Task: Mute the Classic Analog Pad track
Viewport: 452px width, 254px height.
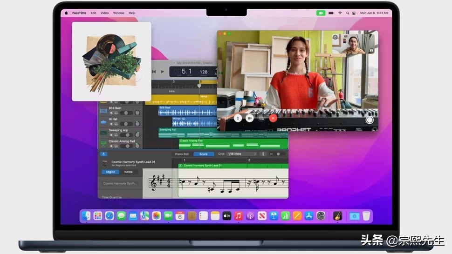Action: coord(111,146)
